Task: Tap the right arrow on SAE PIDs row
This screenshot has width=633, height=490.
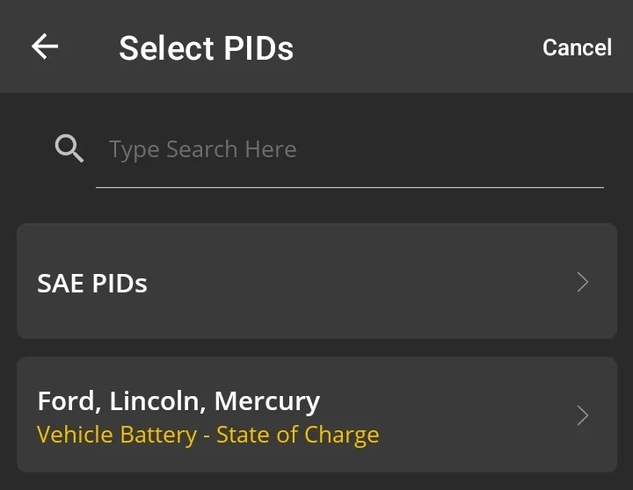Action: tap(582, 282)
